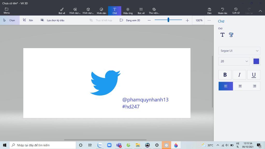This screenshot has width=265, height=149.
Task: Open the volume control in tray
Action: coord(227,145)
